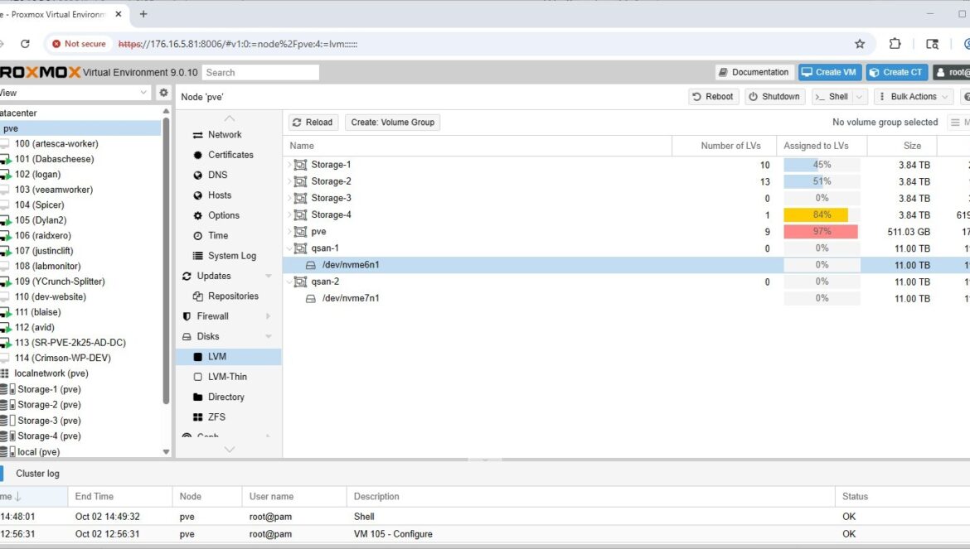Click the VM icon for 105 (Dylan2)
This screenshot has height=549, width=970.
coord(6,220)
